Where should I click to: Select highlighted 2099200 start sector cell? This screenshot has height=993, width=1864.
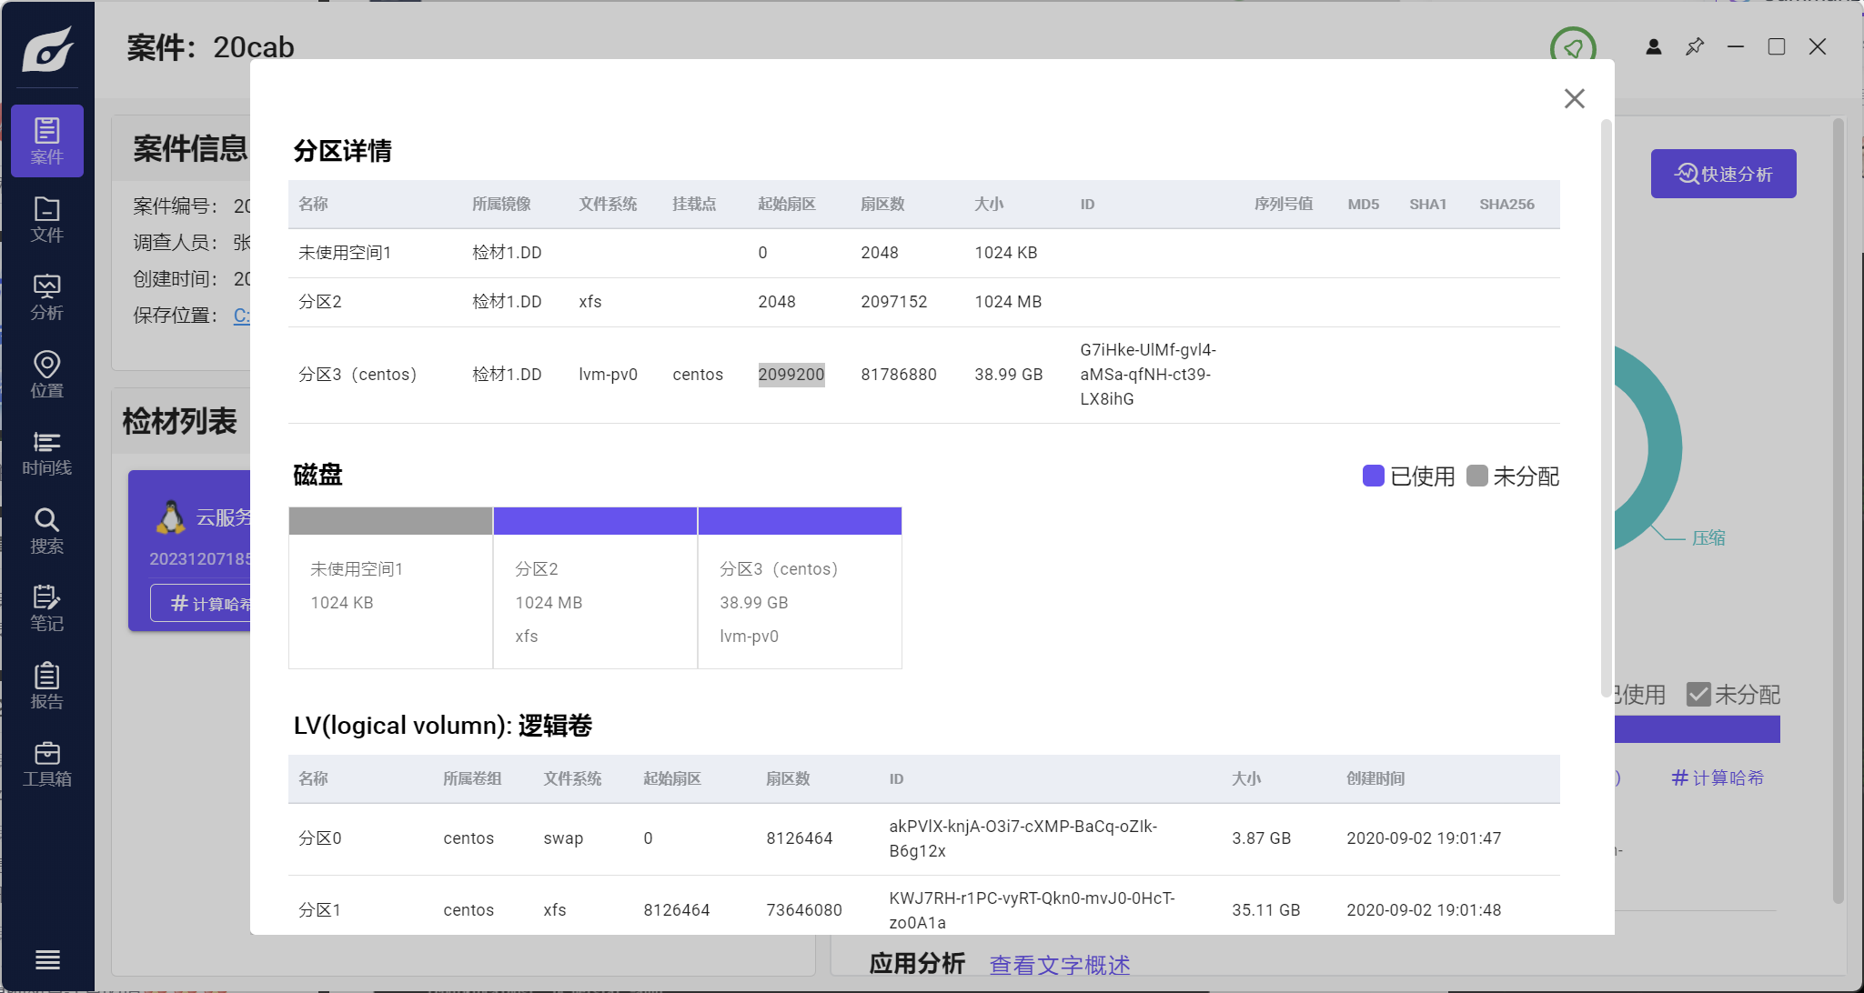(x=791, y=375)
